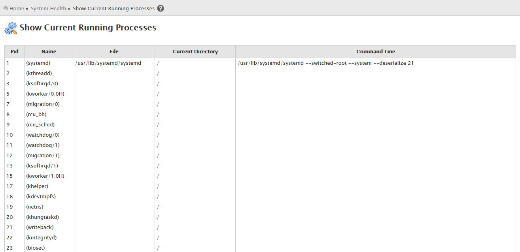Click file path /usr/lib/systemd/systemd
520x252 pixels.
pyautogui.click(x=108, y=63)
